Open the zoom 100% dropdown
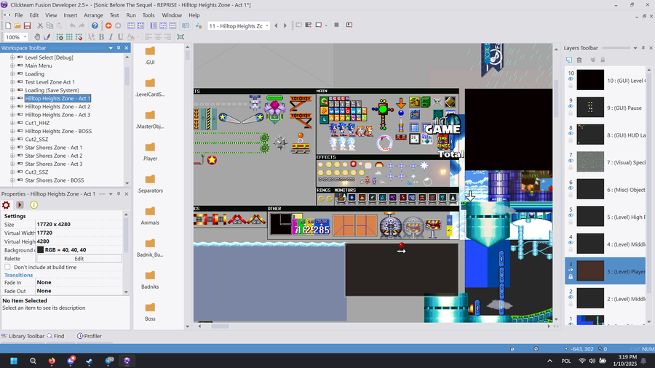The image size is (655, 368). pos(25,37)
